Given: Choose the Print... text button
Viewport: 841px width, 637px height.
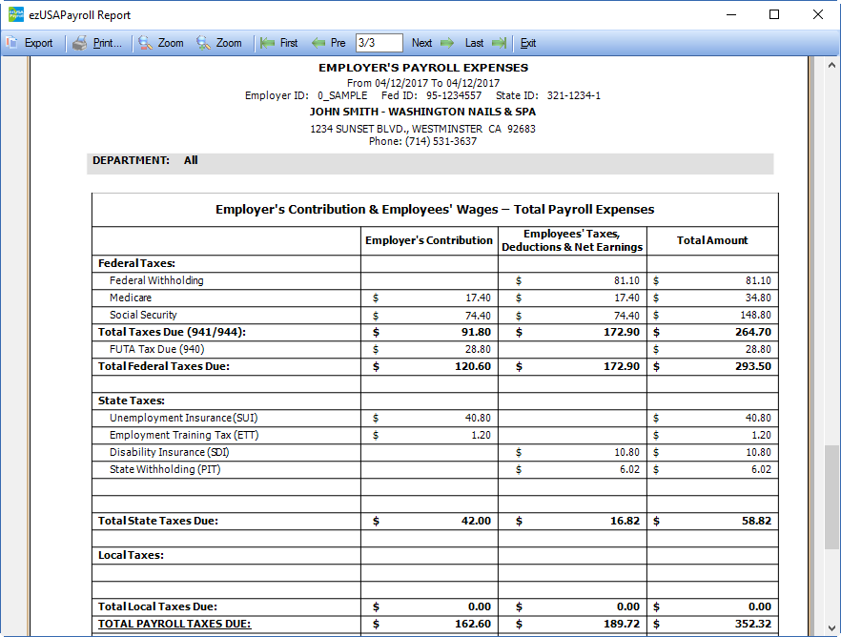Looking at the screenshot, I should pos(107,43).
